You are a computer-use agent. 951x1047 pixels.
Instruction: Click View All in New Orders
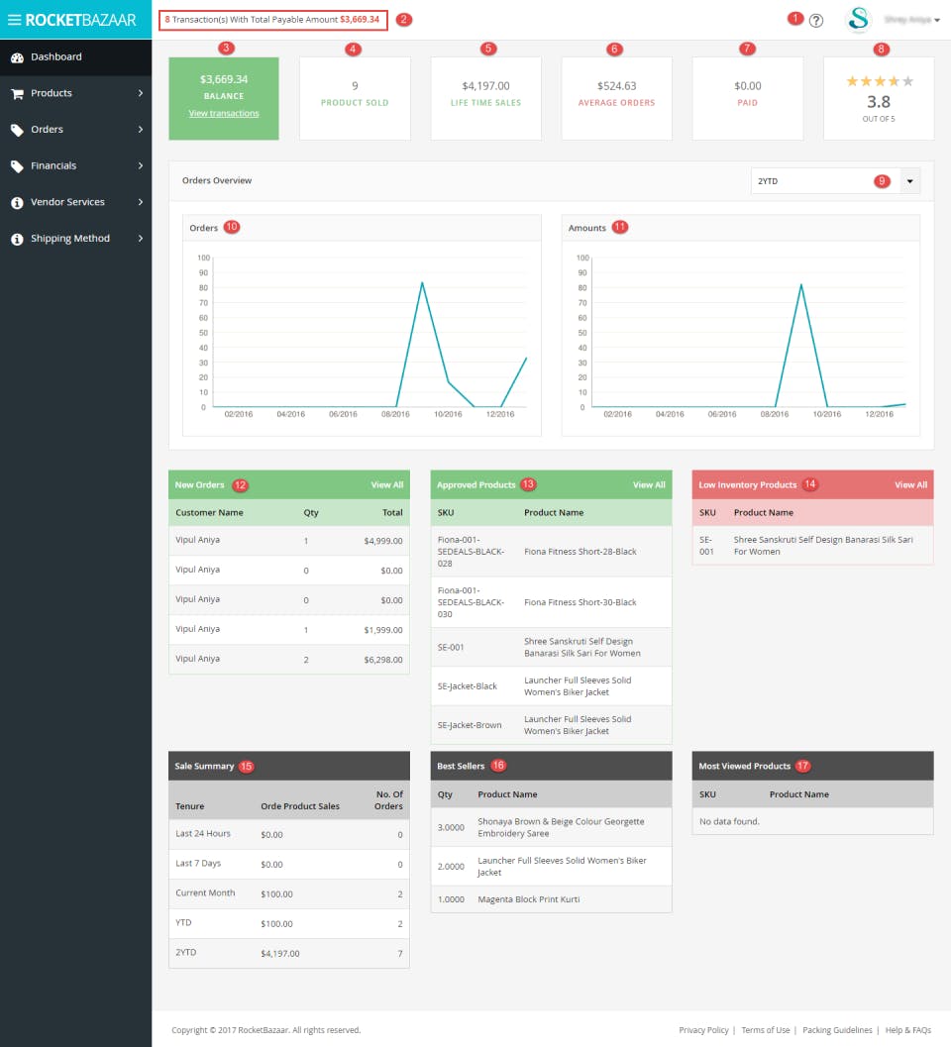coord(387,484)
